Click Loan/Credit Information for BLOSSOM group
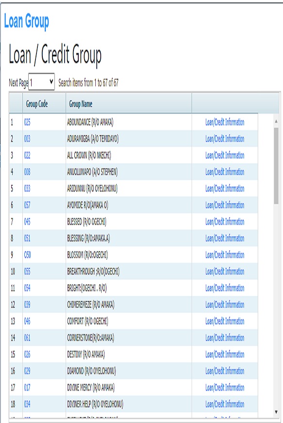 [x=225, y=255]
